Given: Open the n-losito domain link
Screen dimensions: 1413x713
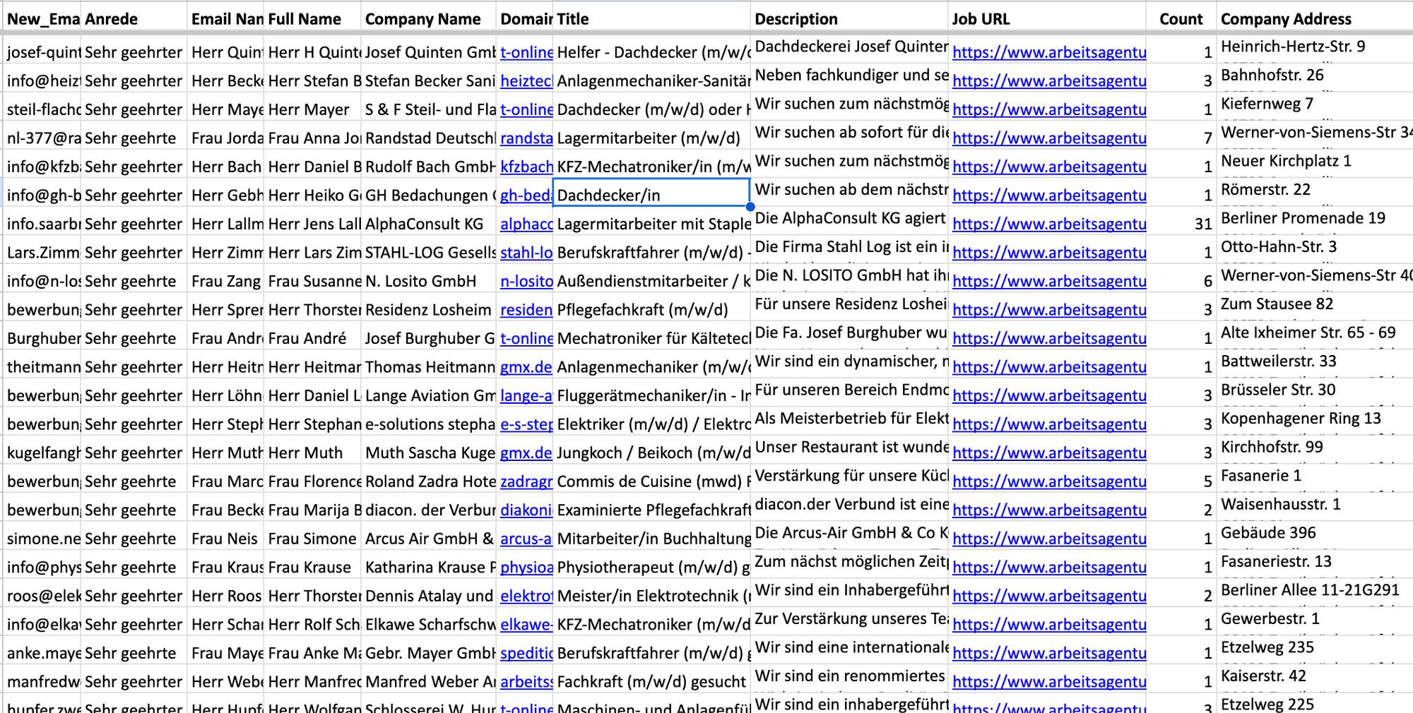Looking at the screenshot, I should [524, 281].
